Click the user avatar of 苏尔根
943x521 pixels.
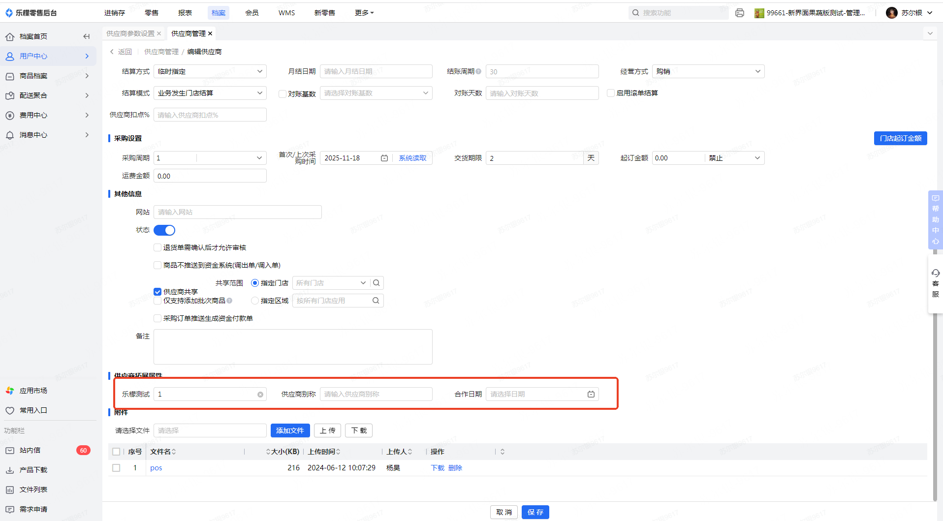(891, 13)
